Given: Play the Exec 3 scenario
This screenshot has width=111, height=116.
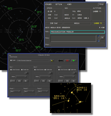Looking at the screenshot, I should point(74,81).
